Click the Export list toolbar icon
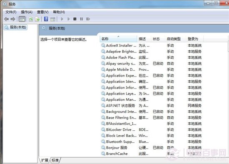The image size is (229, 164). [x=37, y=19]
